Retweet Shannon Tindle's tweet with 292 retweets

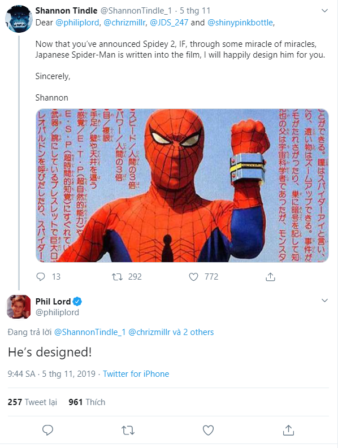click(x=117, y=277)
